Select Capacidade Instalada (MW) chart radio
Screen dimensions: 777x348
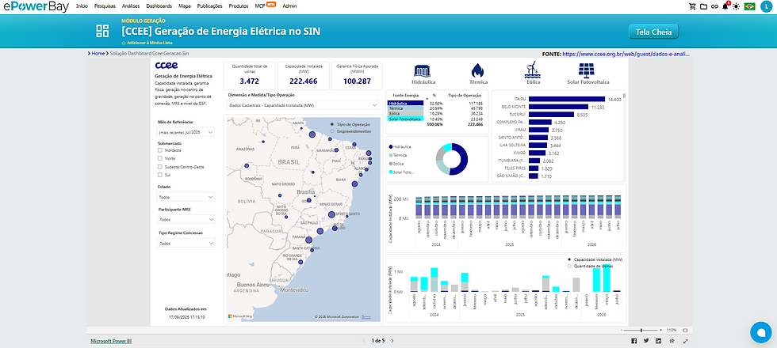pos(569,259)
